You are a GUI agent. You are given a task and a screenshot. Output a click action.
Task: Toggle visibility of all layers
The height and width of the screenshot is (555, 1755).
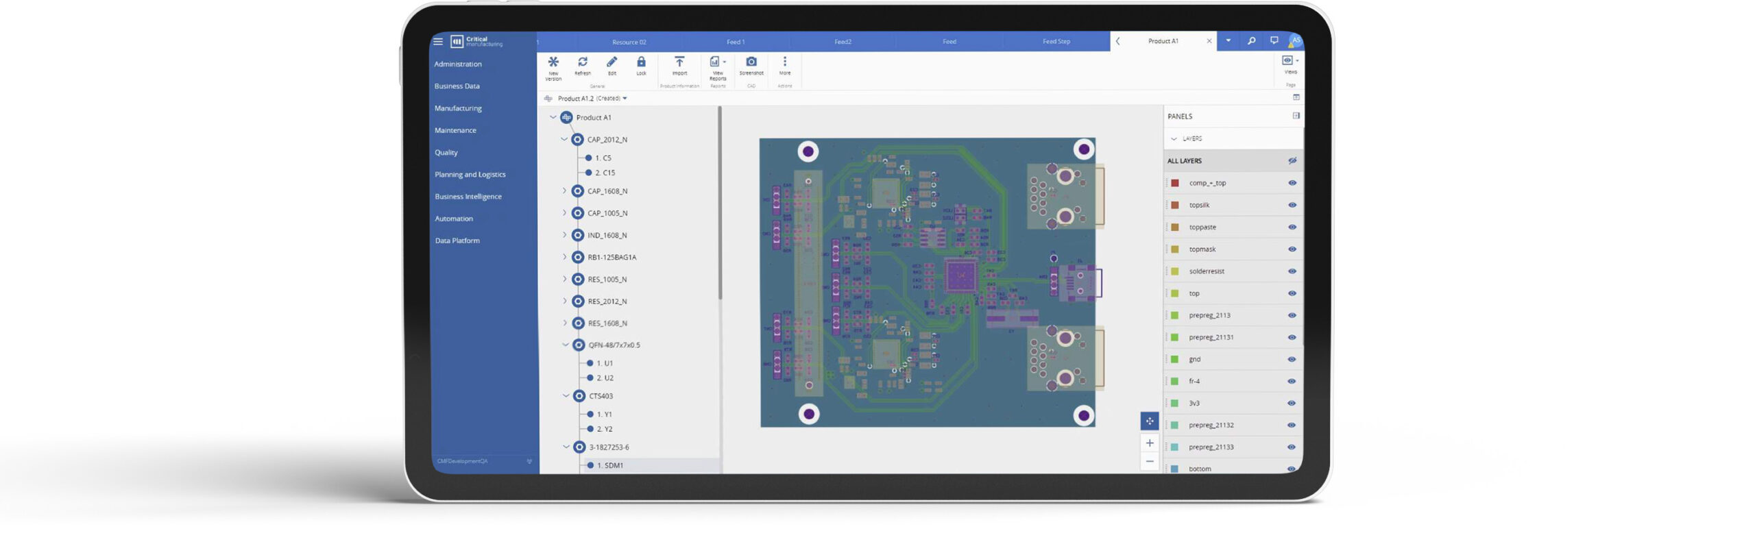pos(1292,161)
